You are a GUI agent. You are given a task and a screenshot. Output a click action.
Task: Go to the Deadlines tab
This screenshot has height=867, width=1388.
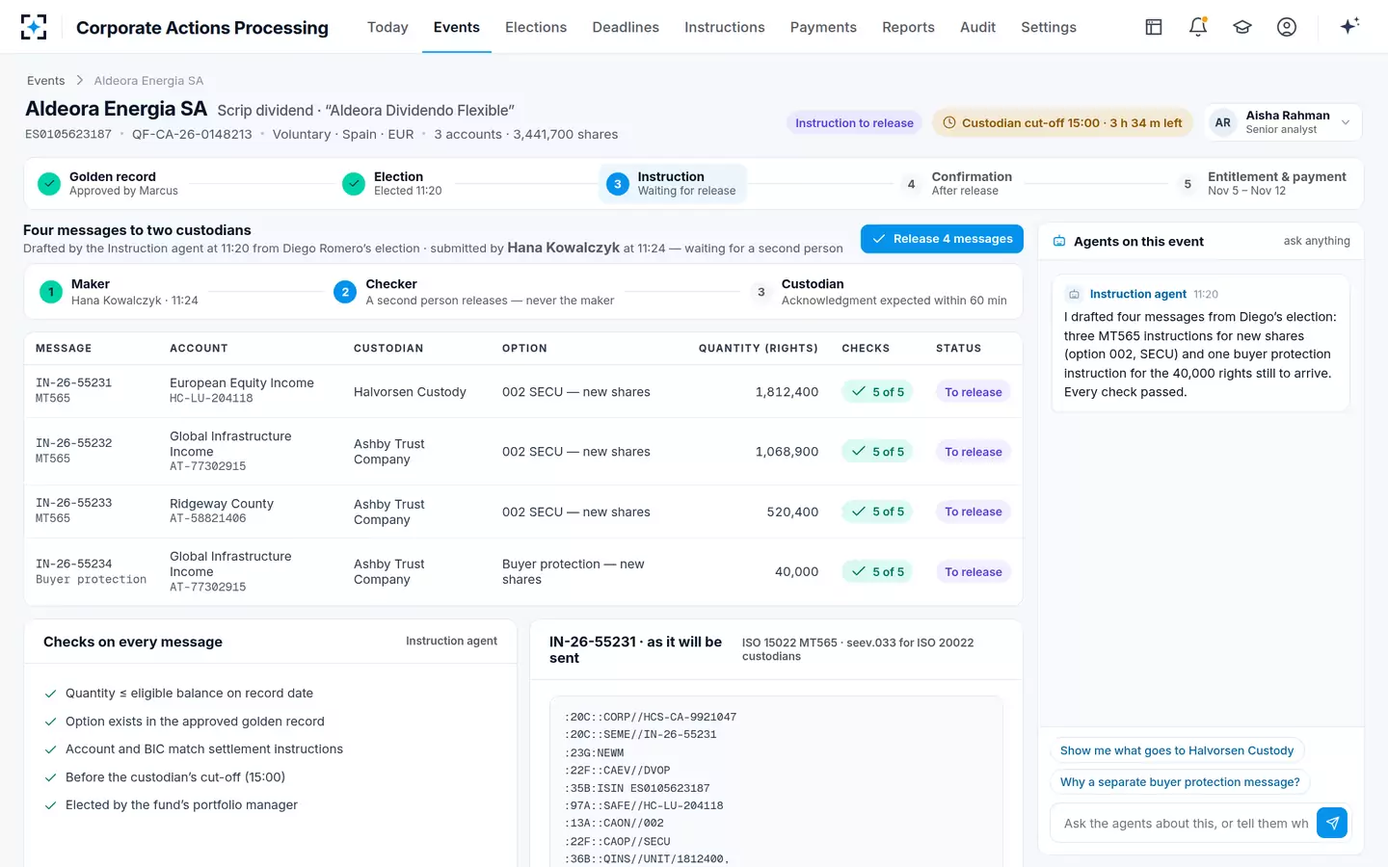(x=626, y=27)
